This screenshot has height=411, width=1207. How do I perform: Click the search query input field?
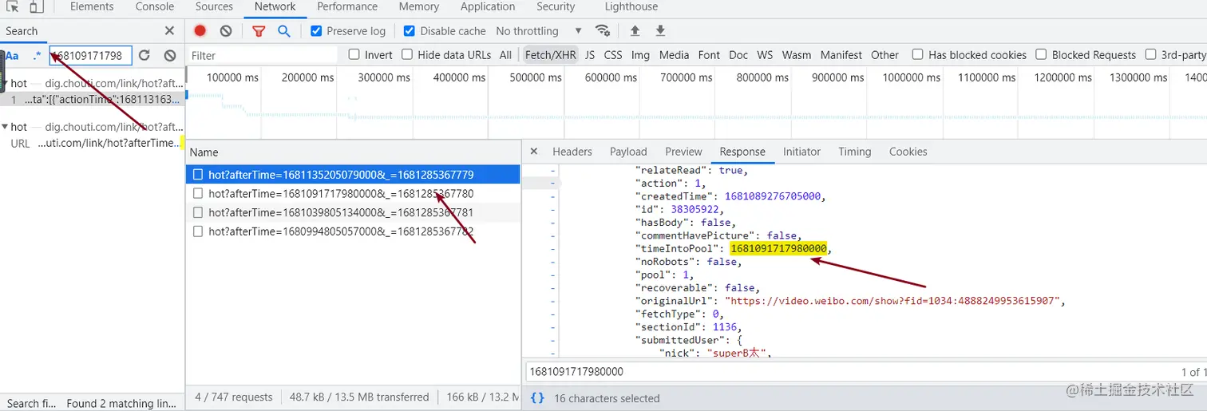[90, 56]
